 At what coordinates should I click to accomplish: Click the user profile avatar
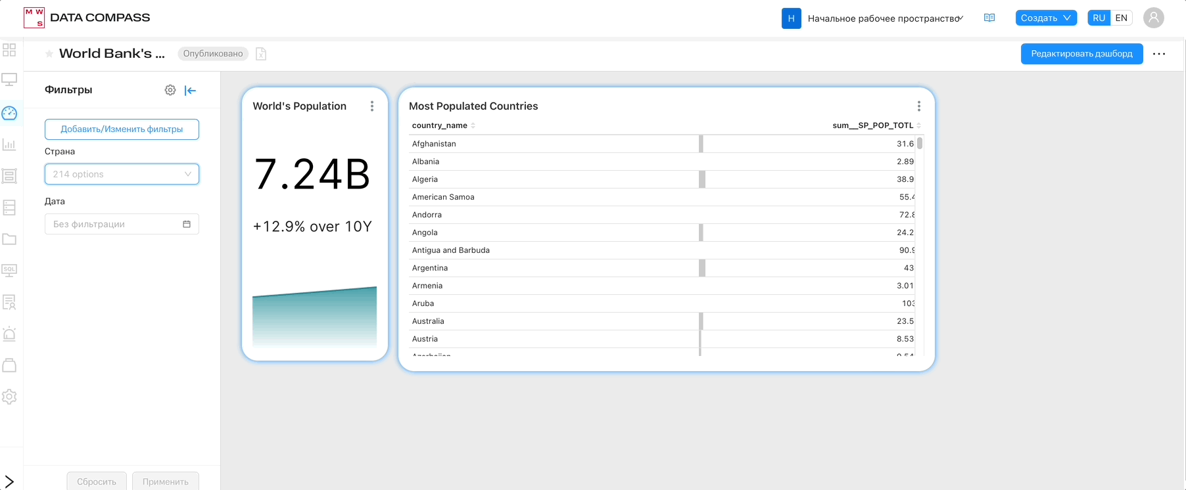(1153, 18)
